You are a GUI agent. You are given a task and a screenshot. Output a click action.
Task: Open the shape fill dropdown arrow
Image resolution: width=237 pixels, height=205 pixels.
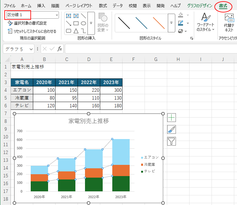[x=188, y=15]
